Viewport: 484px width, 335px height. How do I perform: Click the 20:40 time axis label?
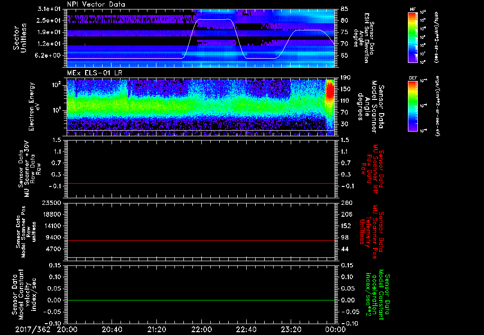pos(112,329)
